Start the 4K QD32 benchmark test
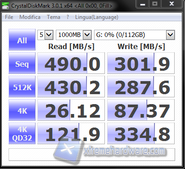Image resolution: width=185 pixels, height=169 pixels. tap(22, 133)
